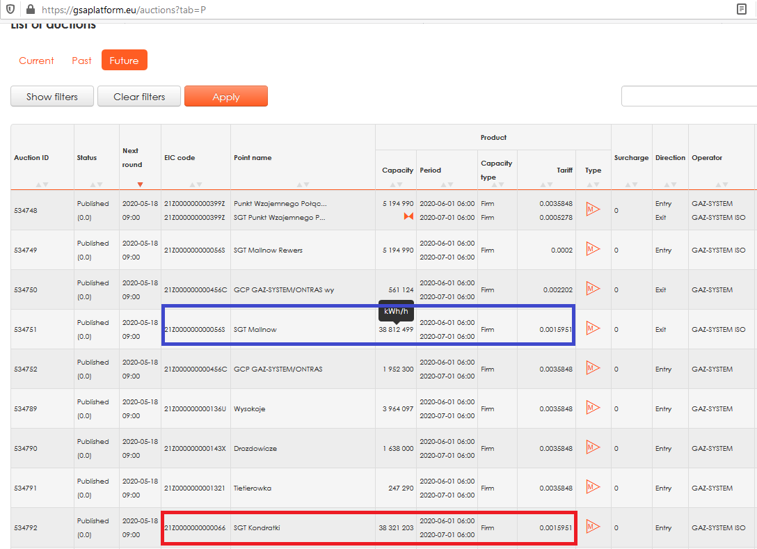Click the monthly type icon for auction 534751
Screen dimensions: 757x549
593,328
